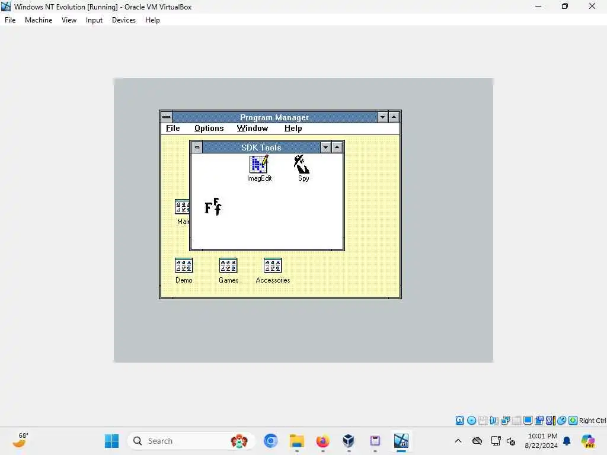The height and width of the screenshot is (455, 607).
Task: Open File Explorer from the taskbar
Action: coord(297,441)
